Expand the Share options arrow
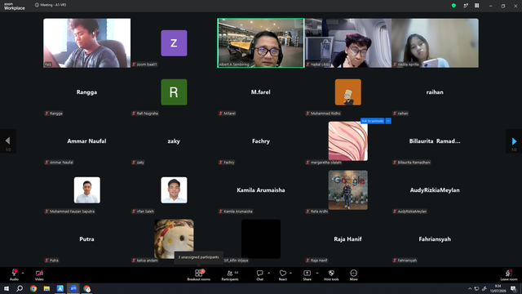 (317, 273)
